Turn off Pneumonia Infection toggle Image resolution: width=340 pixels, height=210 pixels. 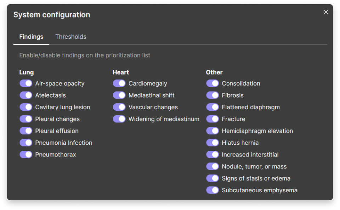[x=26, y=143]
